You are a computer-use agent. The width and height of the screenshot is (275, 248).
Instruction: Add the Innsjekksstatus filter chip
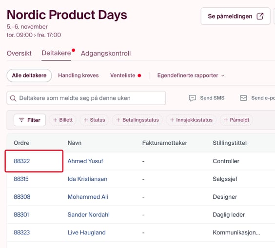[191, 120]
